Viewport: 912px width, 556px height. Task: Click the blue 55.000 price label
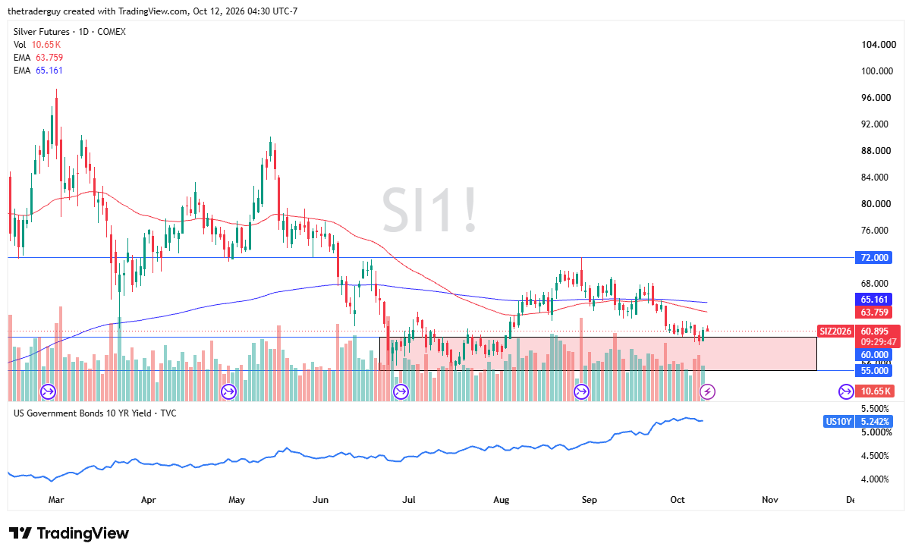875,370
